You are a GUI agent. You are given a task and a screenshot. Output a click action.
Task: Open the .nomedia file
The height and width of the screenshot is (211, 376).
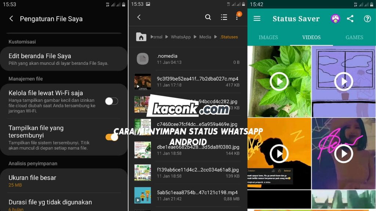(188, 59)
